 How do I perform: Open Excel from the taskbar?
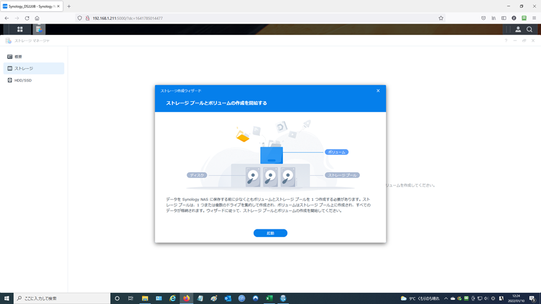pos(269,298)
